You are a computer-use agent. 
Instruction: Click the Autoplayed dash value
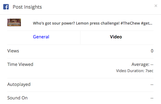coord(152,85)
